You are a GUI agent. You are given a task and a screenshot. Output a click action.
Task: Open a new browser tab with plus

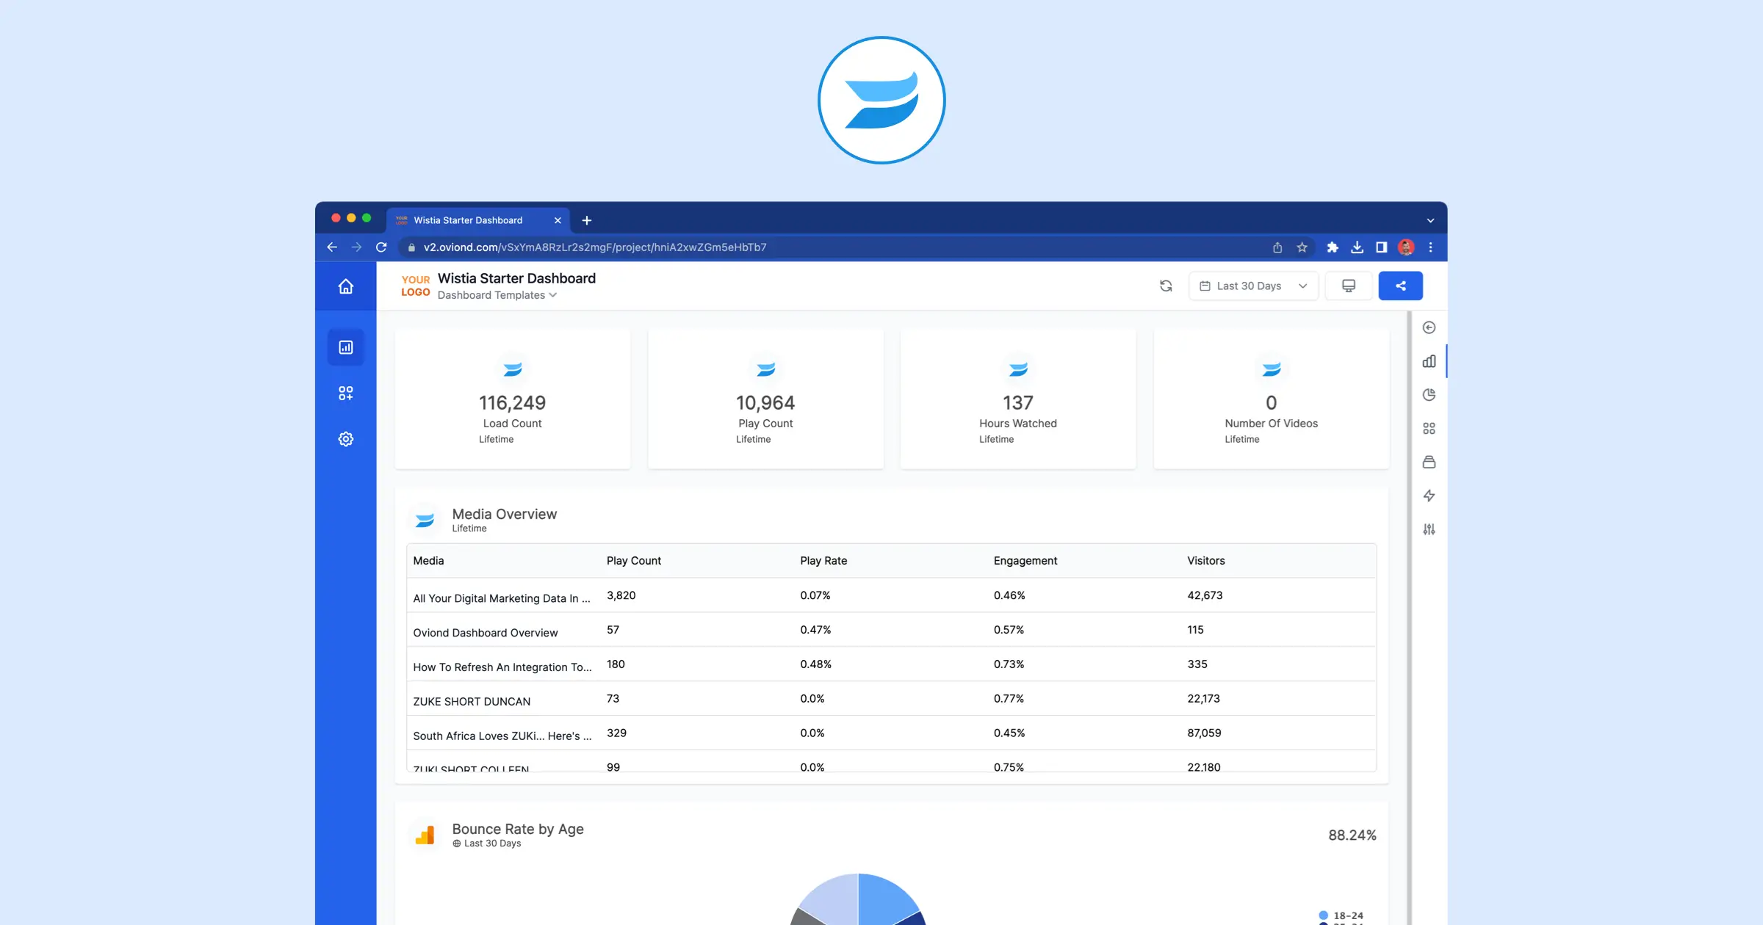click(x=587, y=220)
